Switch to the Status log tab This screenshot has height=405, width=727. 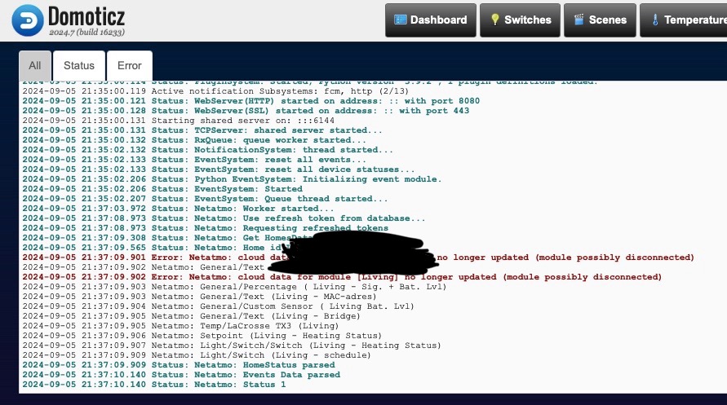pos(79,66)
